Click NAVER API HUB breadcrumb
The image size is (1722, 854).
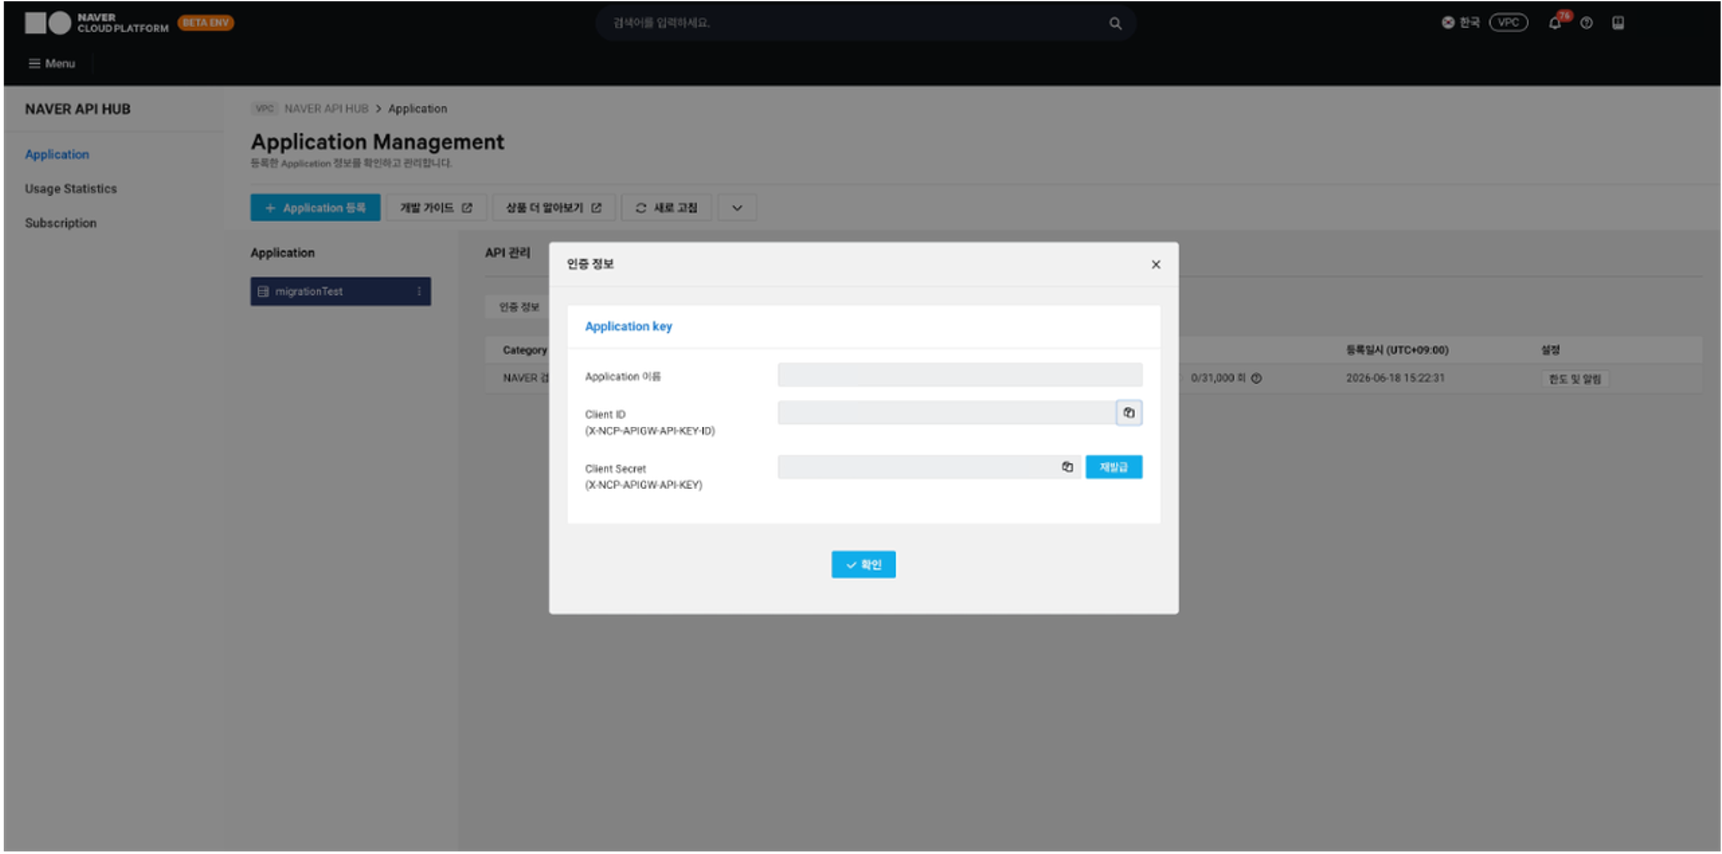[x=326, y=109]
